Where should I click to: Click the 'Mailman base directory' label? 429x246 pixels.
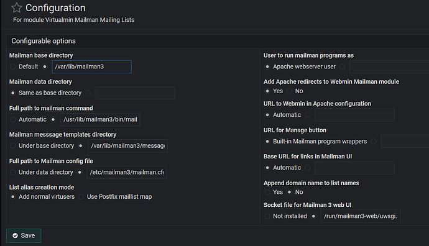pos(41,55)
